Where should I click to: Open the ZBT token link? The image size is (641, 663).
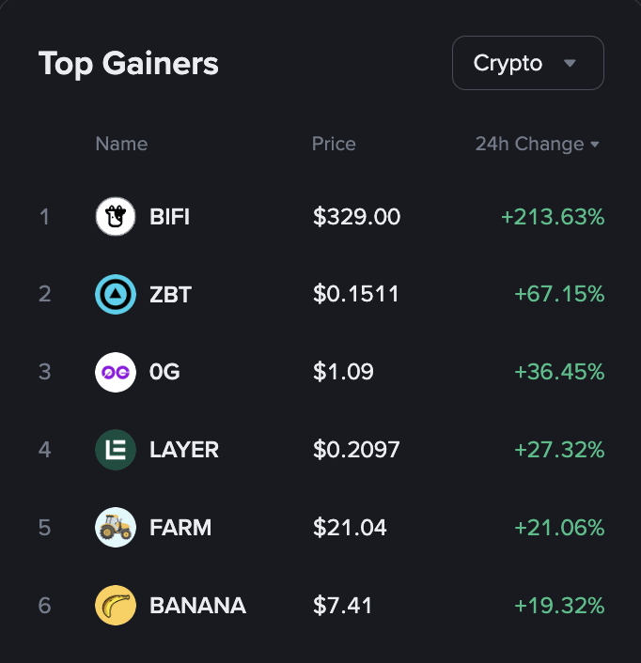tap(170, 295)
